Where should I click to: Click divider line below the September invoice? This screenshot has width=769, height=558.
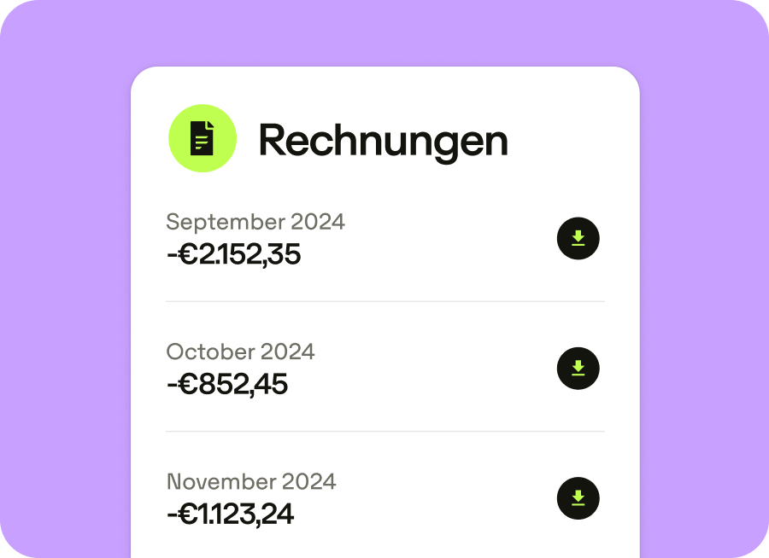pos(384,301)
